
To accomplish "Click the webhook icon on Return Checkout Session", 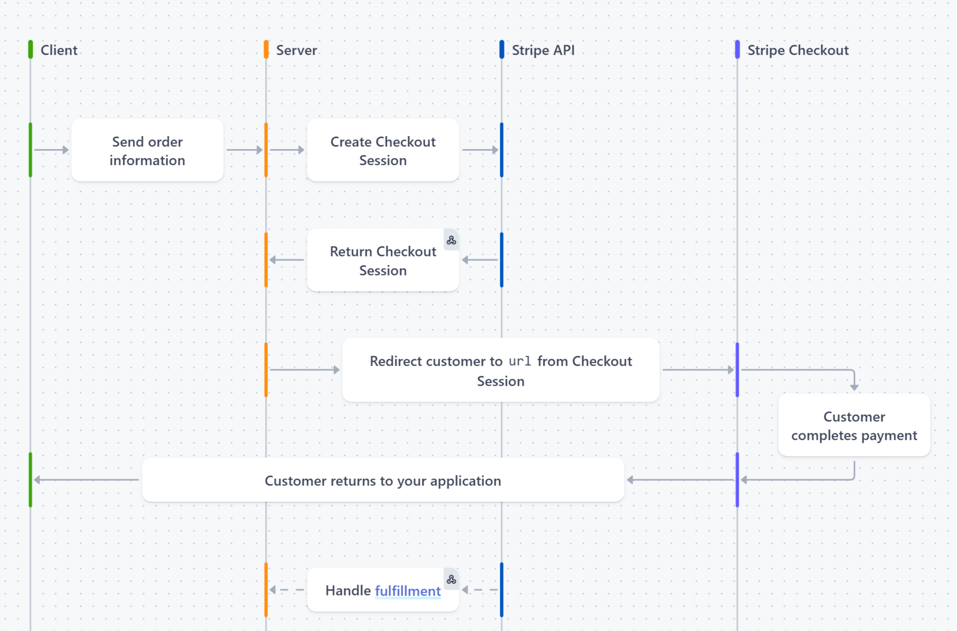I will click(451, 240).
